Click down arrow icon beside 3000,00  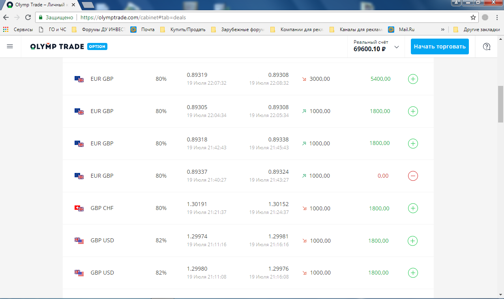click(304, 79)
